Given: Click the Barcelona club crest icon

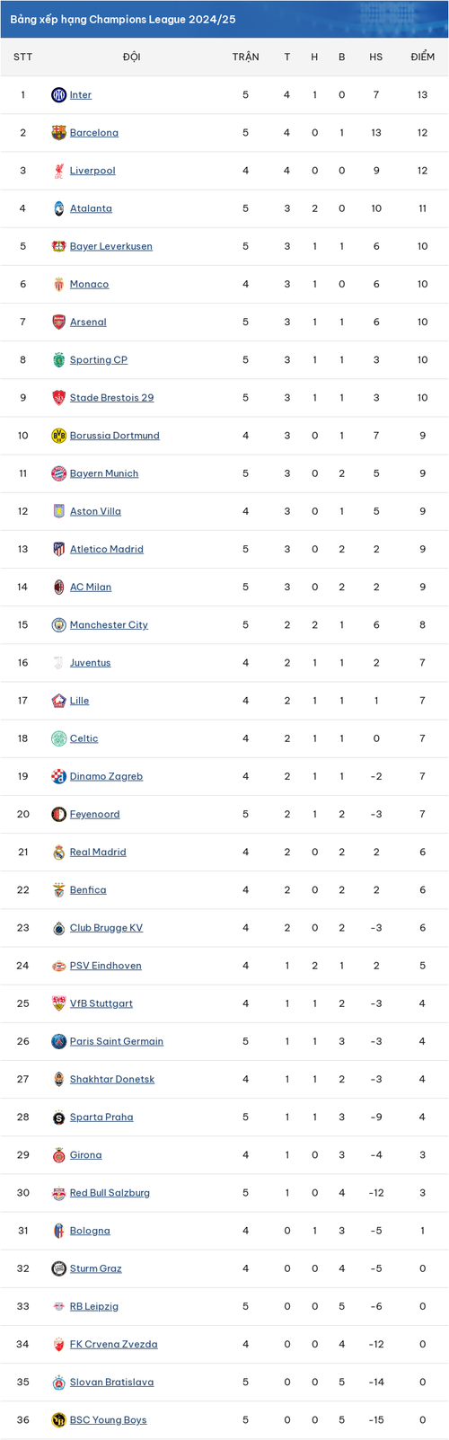Looking at the screenshot, I should tap(58, 132).
